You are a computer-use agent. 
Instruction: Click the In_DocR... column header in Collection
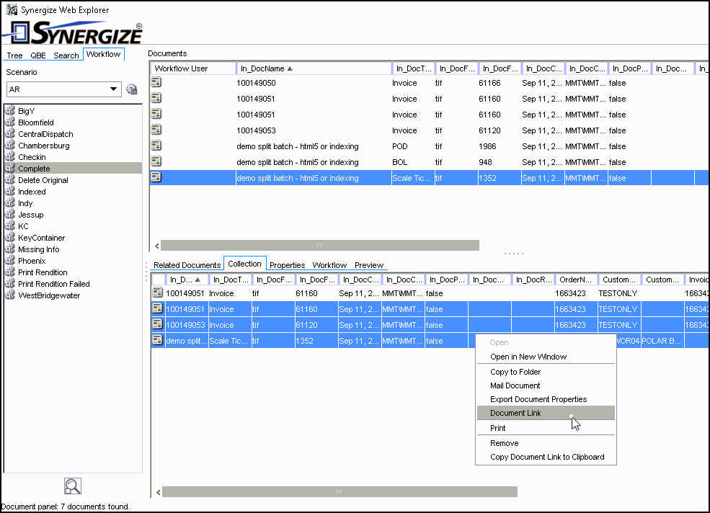coord(533,280)
